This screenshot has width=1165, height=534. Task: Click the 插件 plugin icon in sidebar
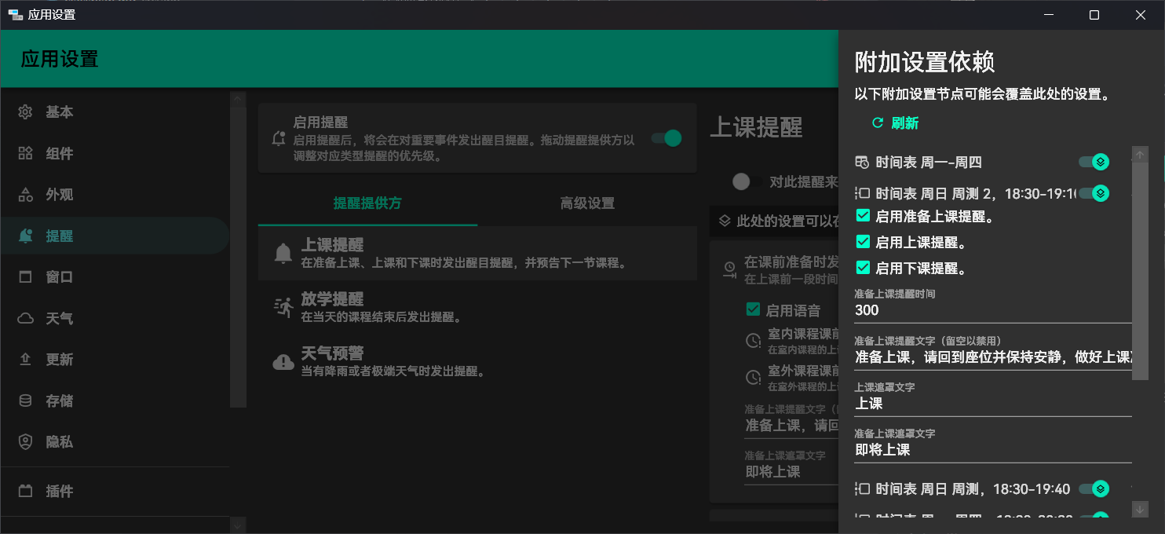[x=26, y=491]
